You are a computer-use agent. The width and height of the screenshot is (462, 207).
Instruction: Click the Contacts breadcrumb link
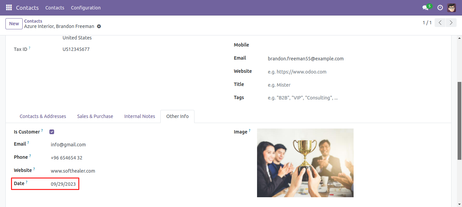[33, 21]
